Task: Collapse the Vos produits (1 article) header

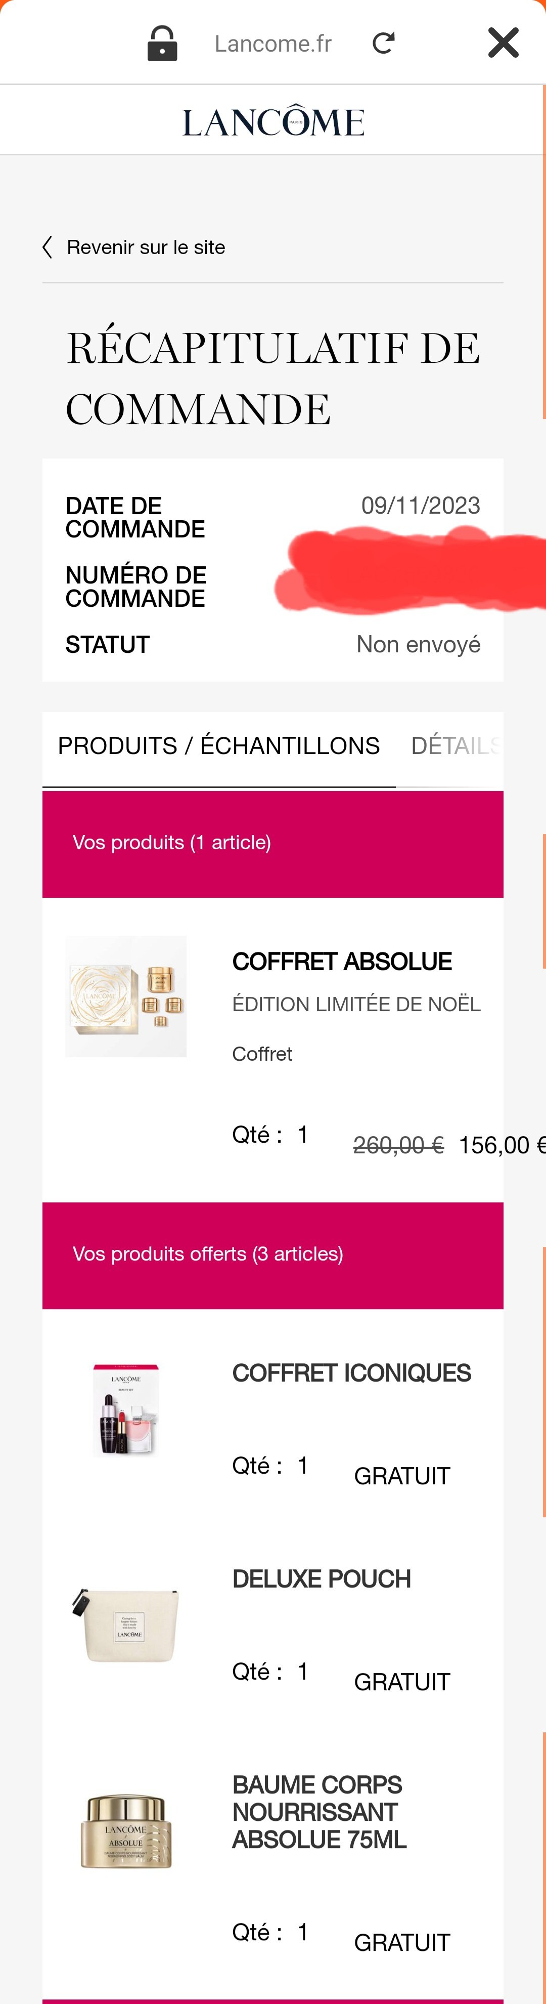Action: (x=272, y=843)
